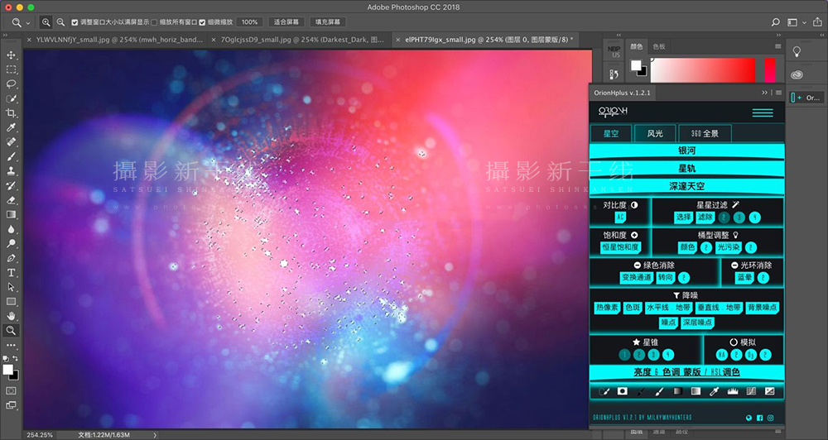Pick a color in the red gradient field

point(703,70)
